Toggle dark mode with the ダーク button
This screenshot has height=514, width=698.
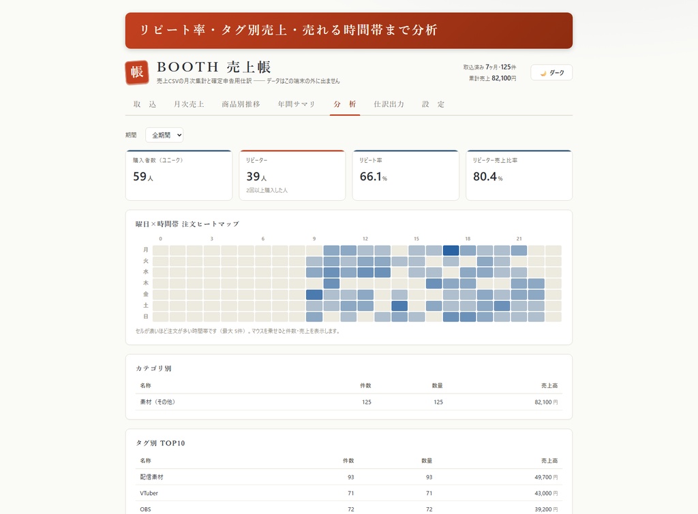point(551,72)
